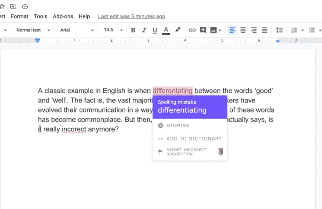Screen dimensions: 322x209
Task: Check the cloud save status icon
Action: coord(25,6)
